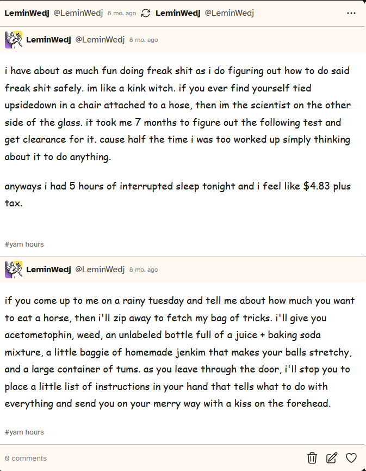Open the three-dot post options menu

351,13
